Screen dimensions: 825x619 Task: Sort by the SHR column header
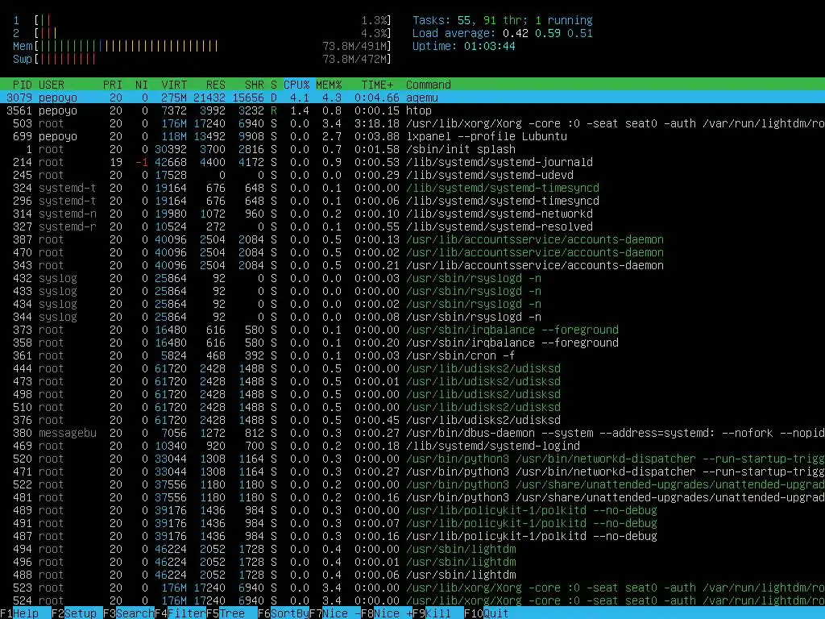[x=255, y=85]
